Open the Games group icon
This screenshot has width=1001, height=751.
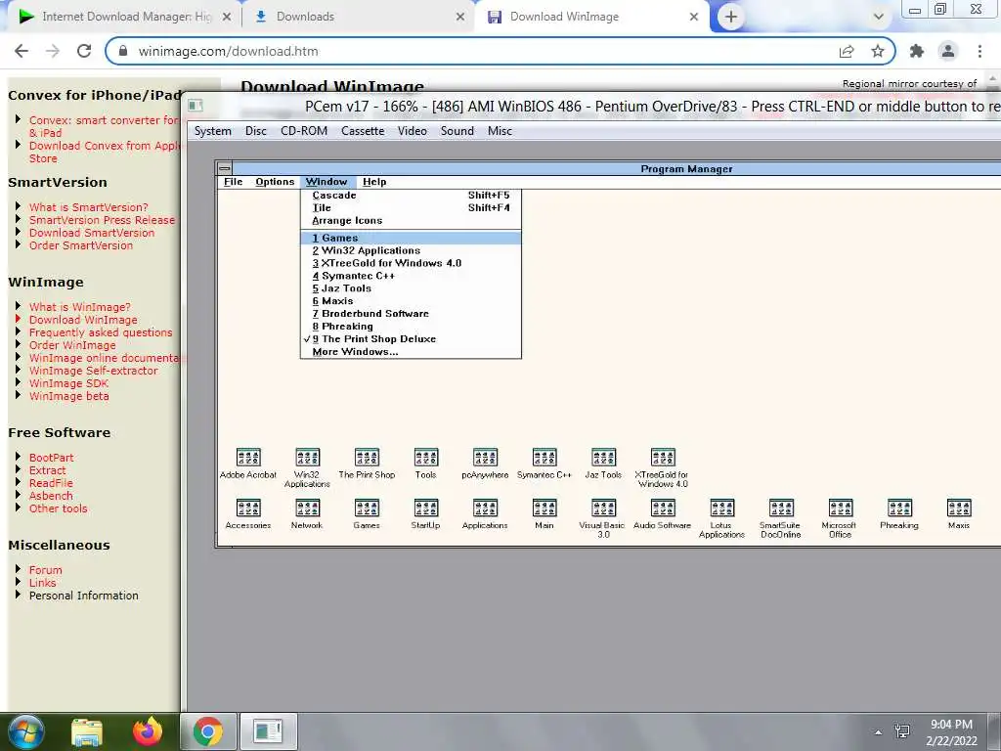368,508
